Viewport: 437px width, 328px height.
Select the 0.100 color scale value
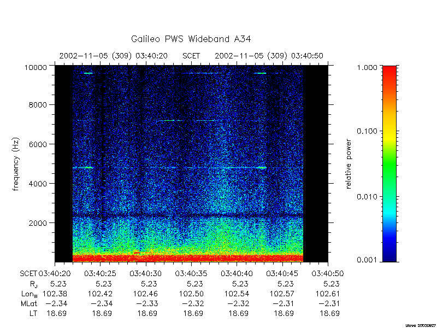click(x=367, y=131)
